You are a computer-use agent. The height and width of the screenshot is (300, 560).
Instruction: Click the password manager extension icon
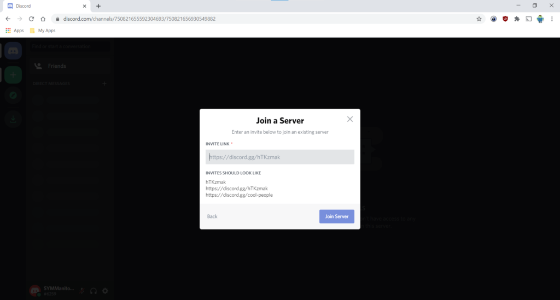pyautogui.click(x=494, y=19)
